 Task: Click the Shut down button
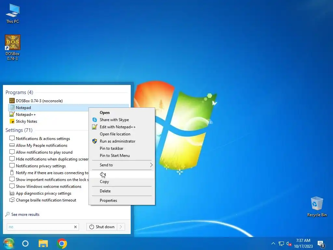pyautogui.click(x=102, y=227)
